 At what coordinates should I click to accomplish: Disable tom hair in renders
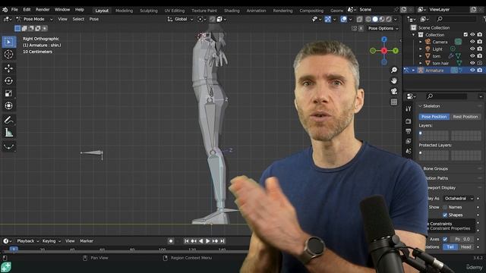point(480,63)
